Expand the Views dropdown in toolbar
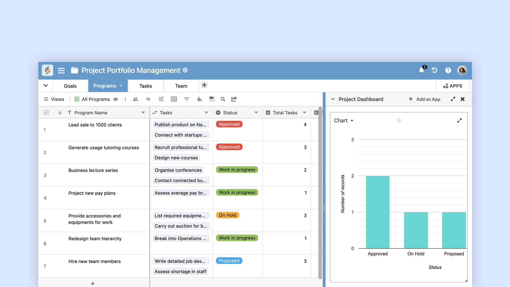This screenshot has height=287, width=510. click(54, 99)
